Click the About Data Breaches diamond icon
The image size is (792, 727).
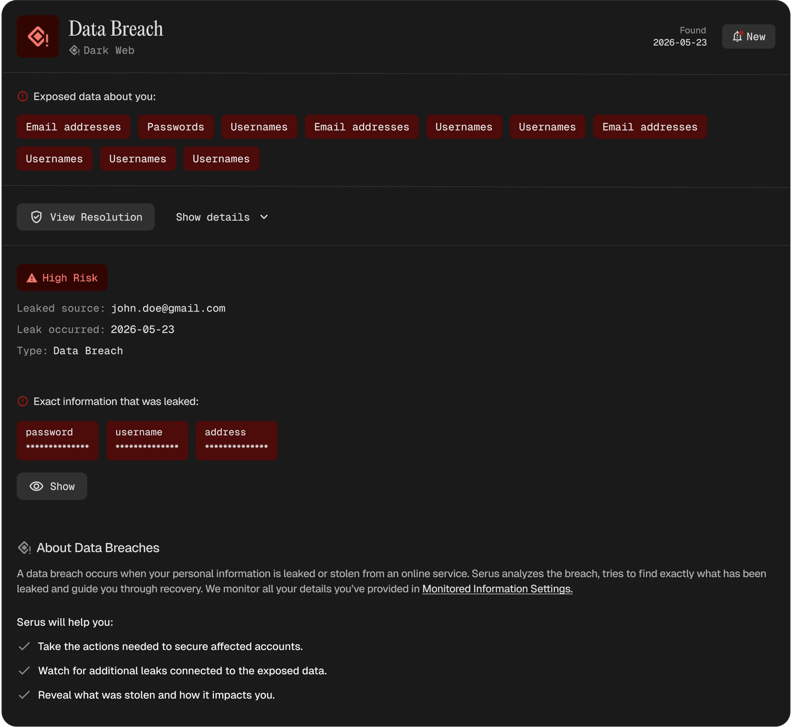(24, 548)
